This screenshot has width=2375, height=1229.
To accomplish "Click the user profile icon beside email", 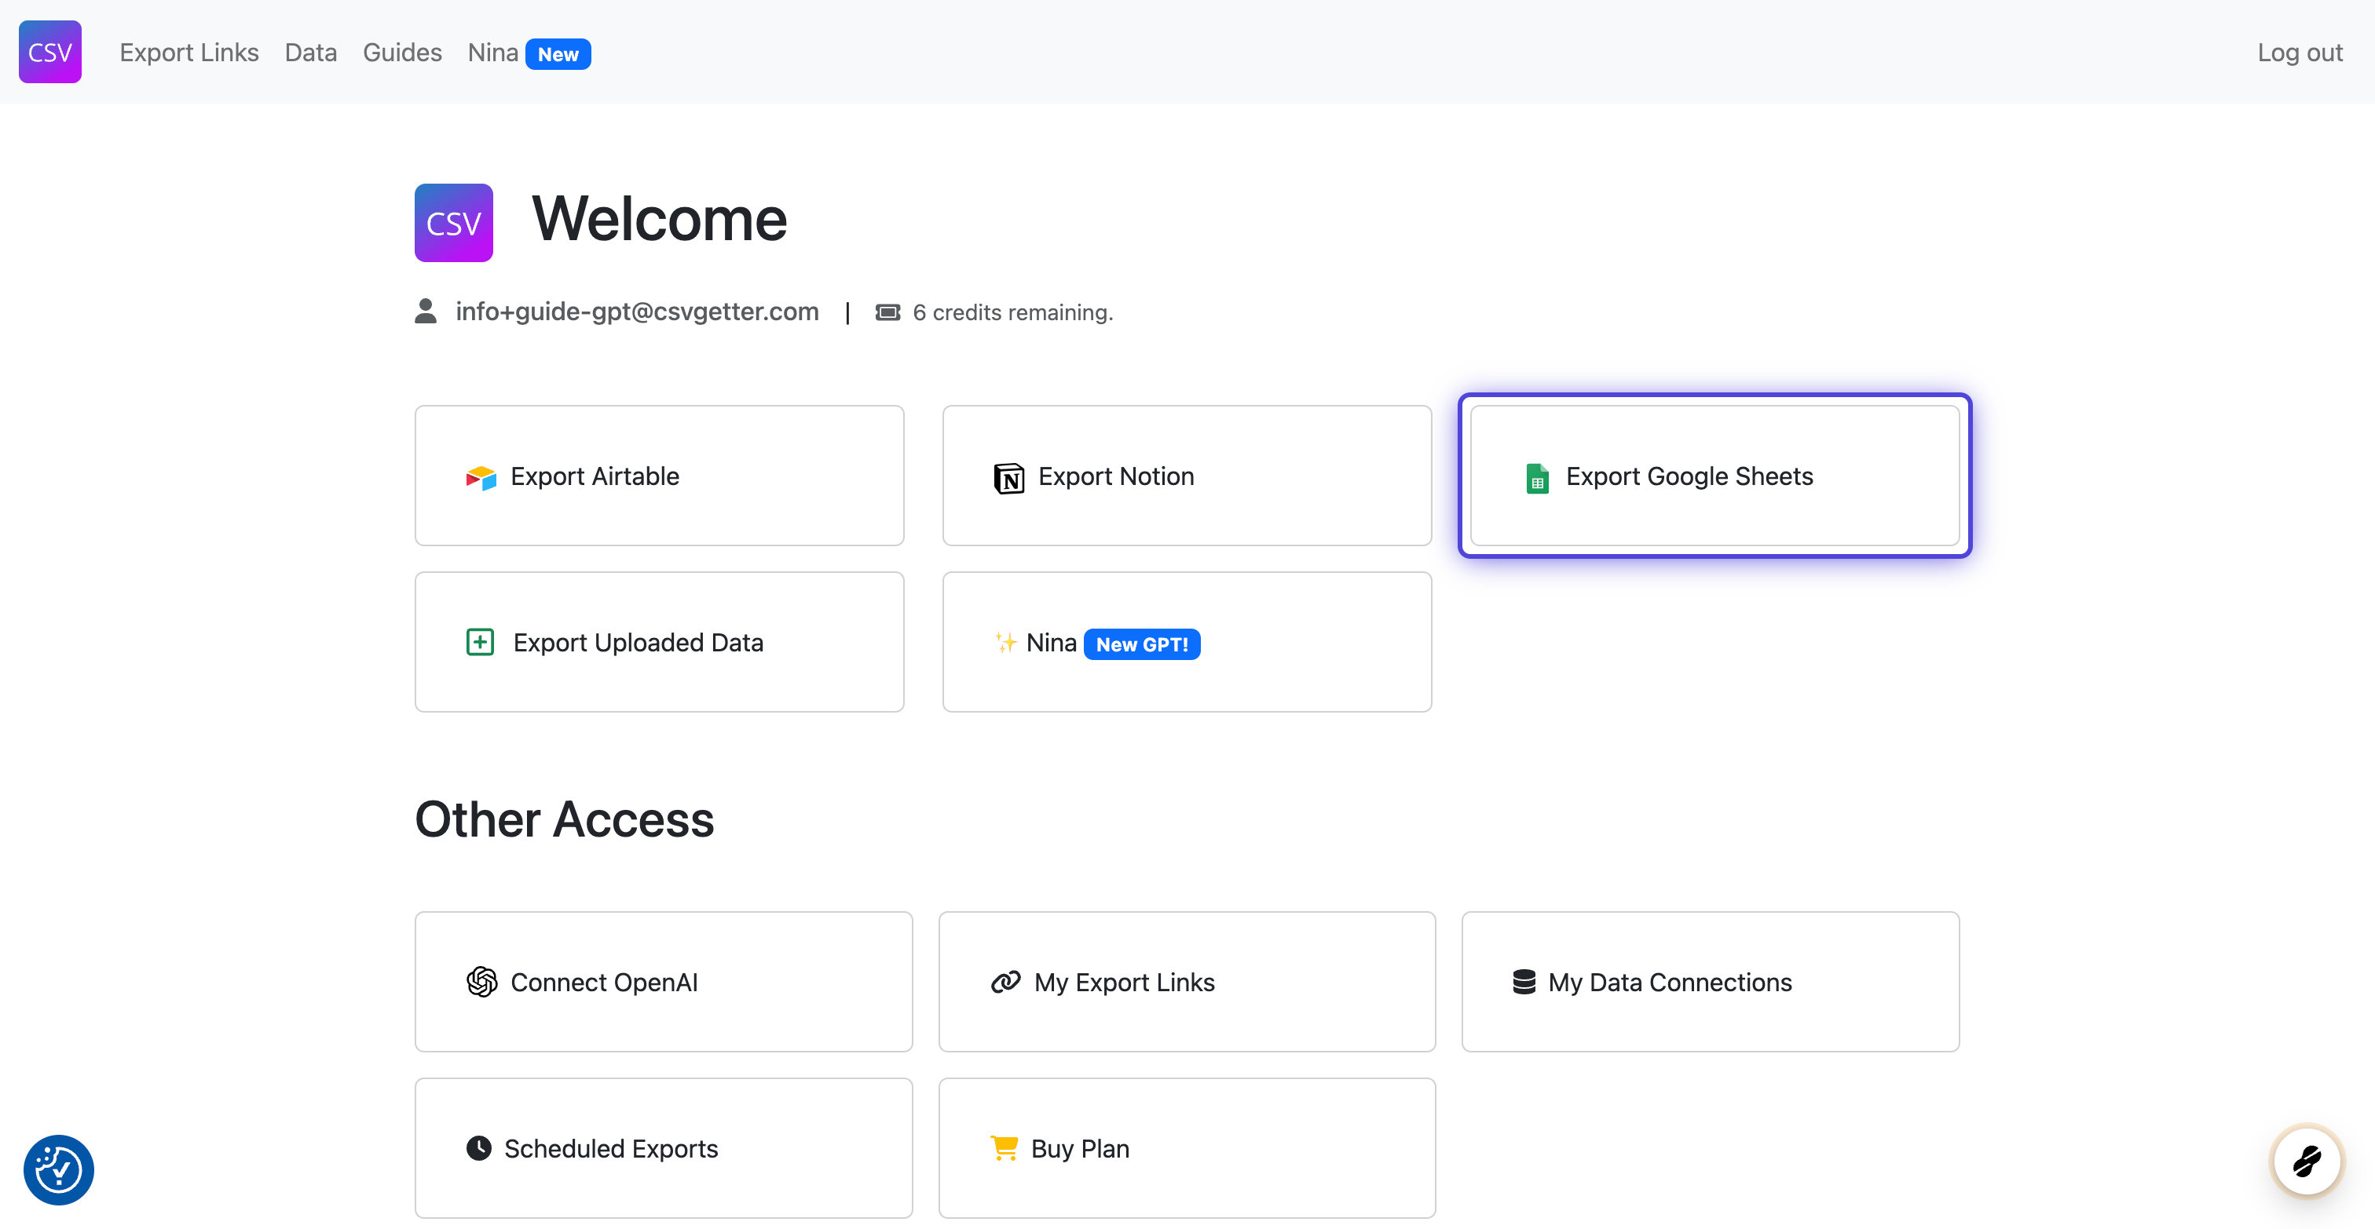I will click(x=425, y=312).
